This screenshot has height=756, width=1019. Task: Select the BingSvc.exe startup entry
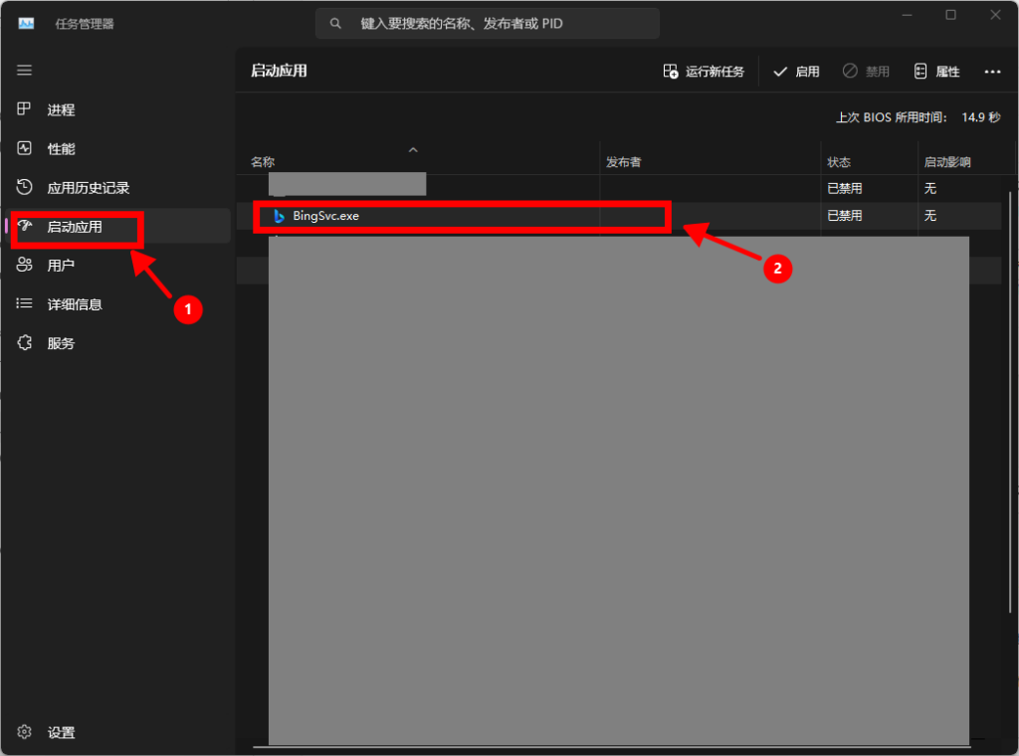point(326,216)
